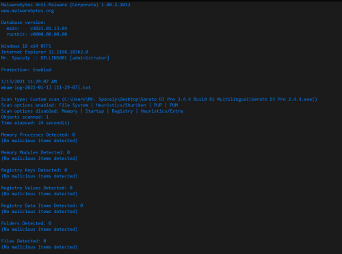The width and height of the screenshot is (342, 254).
Task: Place cursor at end of Scan type line
Action: [x=317, y=100]
